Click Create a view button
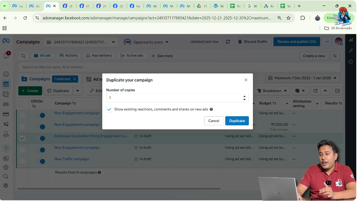The height and width of the screenshot is (201, 357). (x=314, y=56)
